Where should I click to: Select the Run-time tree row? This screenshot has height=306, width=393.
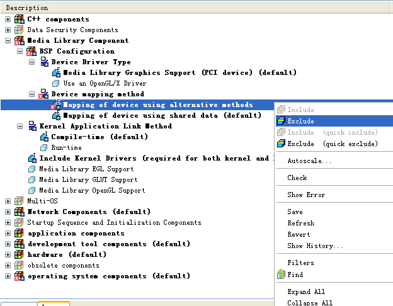click(66, 147)
